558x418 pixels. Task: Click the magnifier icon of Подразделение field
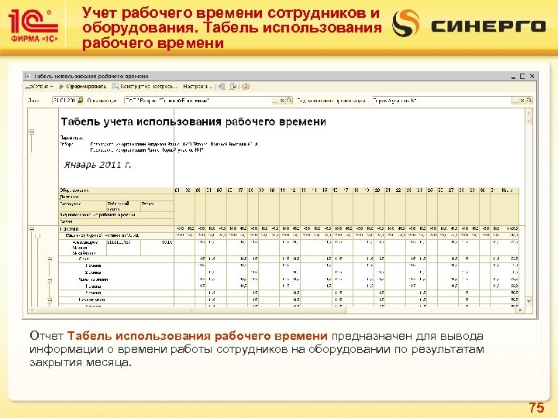529,101
